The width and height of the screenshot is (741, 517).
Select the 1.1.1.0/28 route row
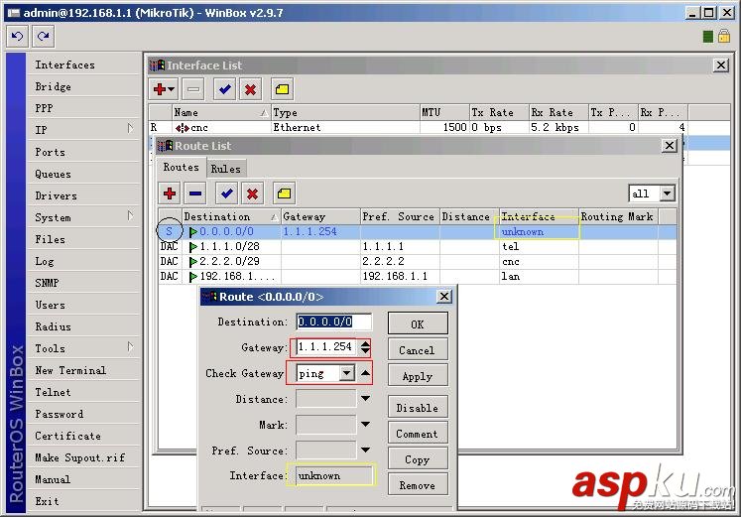point(418,246)
